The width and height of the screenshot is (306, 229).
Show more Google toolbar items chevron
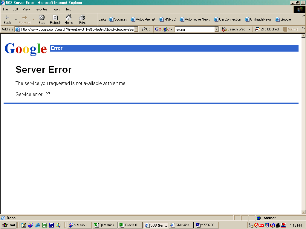(x=304, y=28)
